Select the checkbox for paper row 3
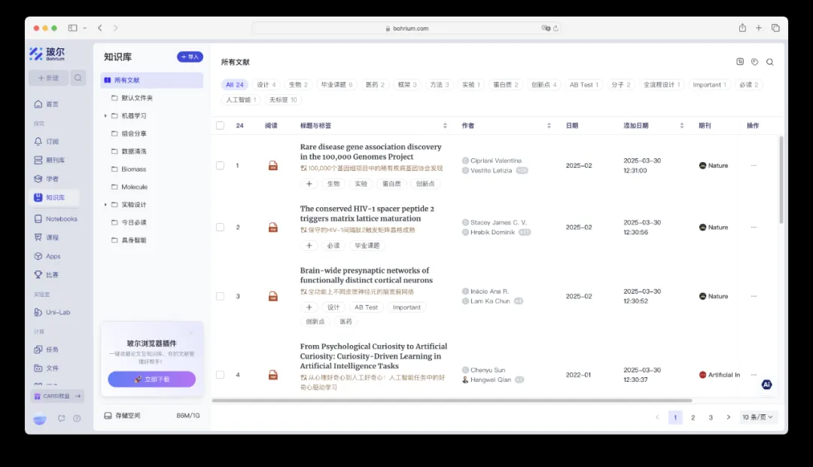 coord(220,297)
